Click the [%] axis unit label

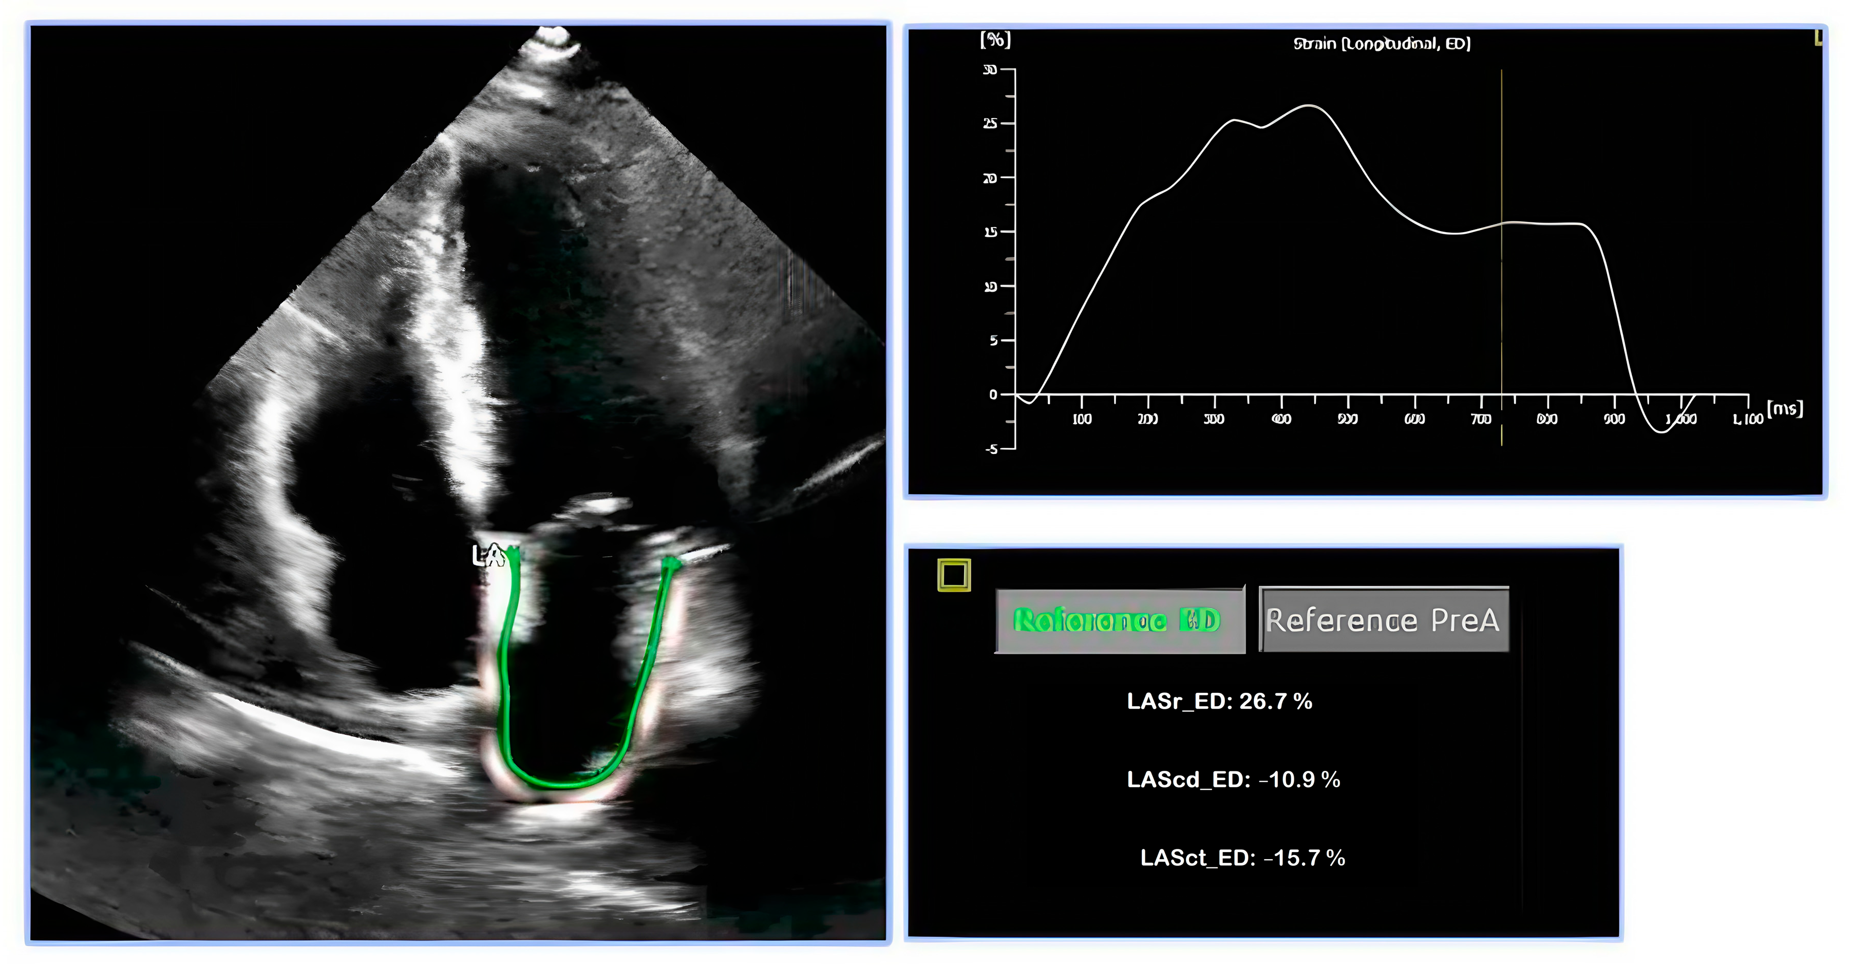995,40
